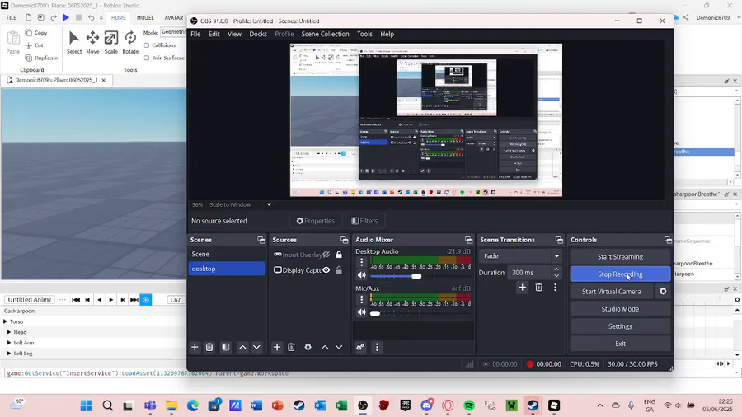The width and height of the screenshot is (742, 417).
Task: Open virtual camera settings gear
Action: click(x=663, y=291)
